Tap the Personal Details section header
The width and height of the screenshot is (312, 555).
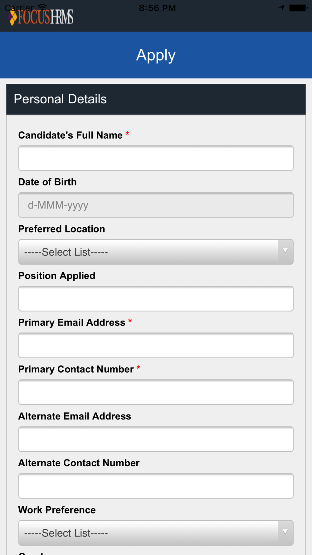[x=156, y=99]
